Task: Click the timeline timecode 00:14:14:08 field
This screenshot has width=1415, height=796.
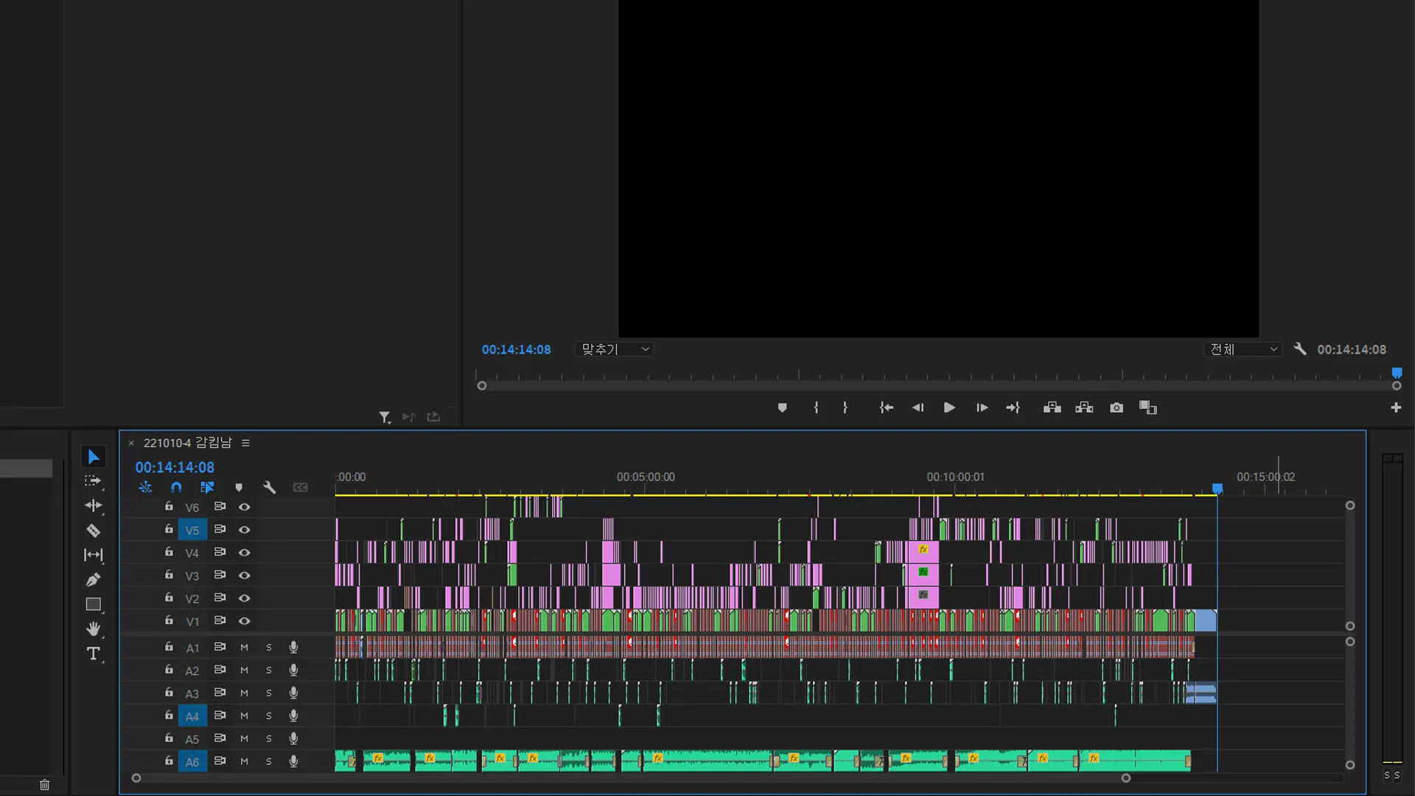Action: tap(175, 467)
